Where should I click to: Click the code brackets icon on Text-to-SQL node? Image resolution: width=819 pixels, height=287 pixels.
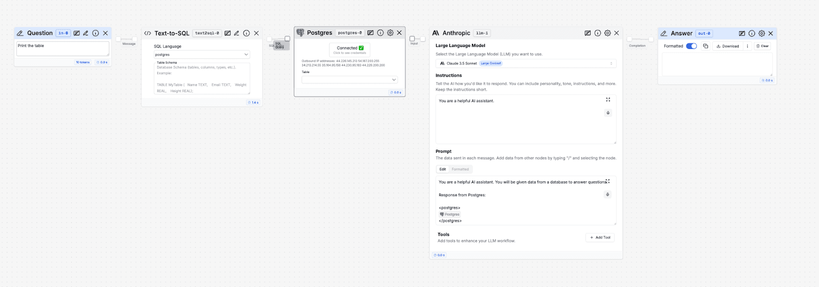[x=147, y=33]
